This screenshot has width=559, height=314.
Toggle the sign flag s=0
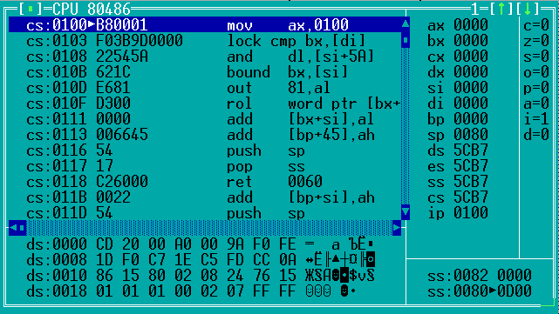click(536, 56)
